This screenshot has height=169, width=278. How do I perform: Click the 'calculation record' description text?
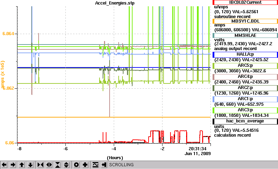[232, 135]
